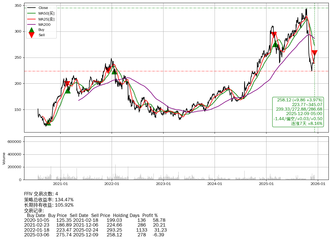This screenshot has width=331, height=240.
Task: Select the last red Sell marker in December 2025
Action: [x=314, y=53]
